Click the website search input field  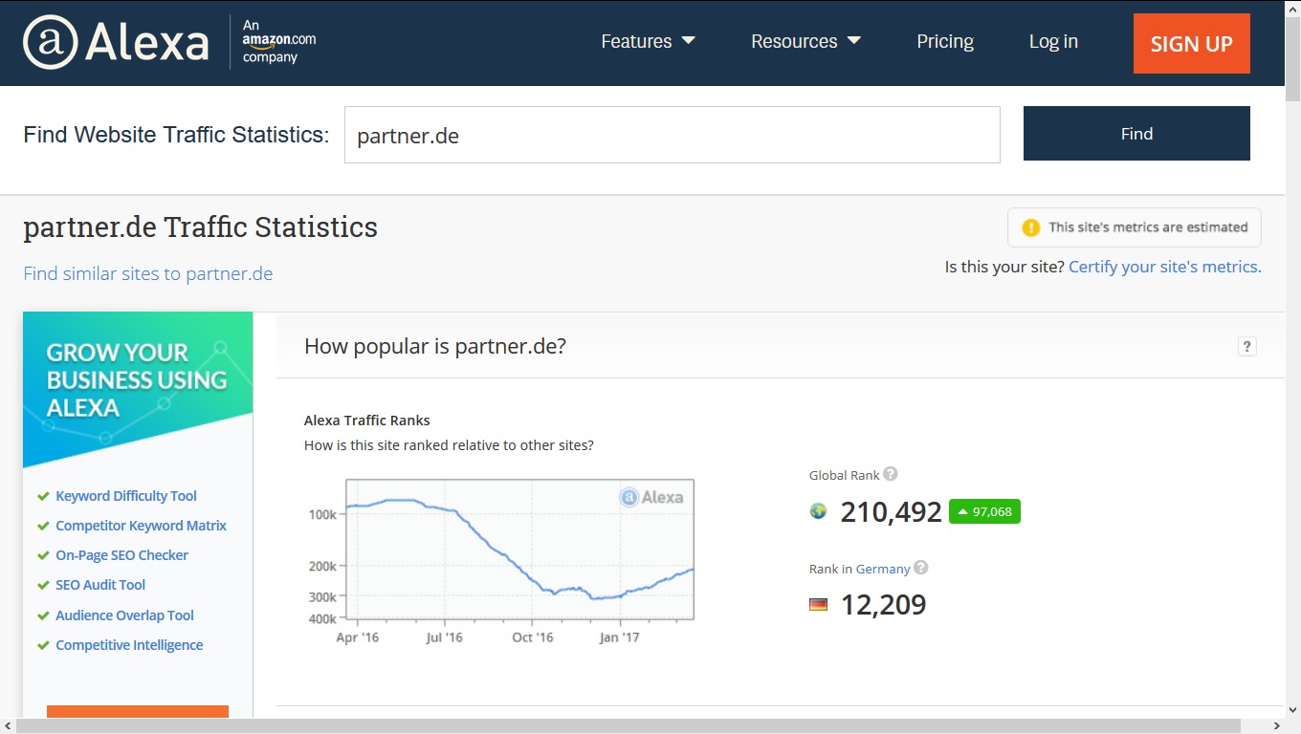(673, 135)
